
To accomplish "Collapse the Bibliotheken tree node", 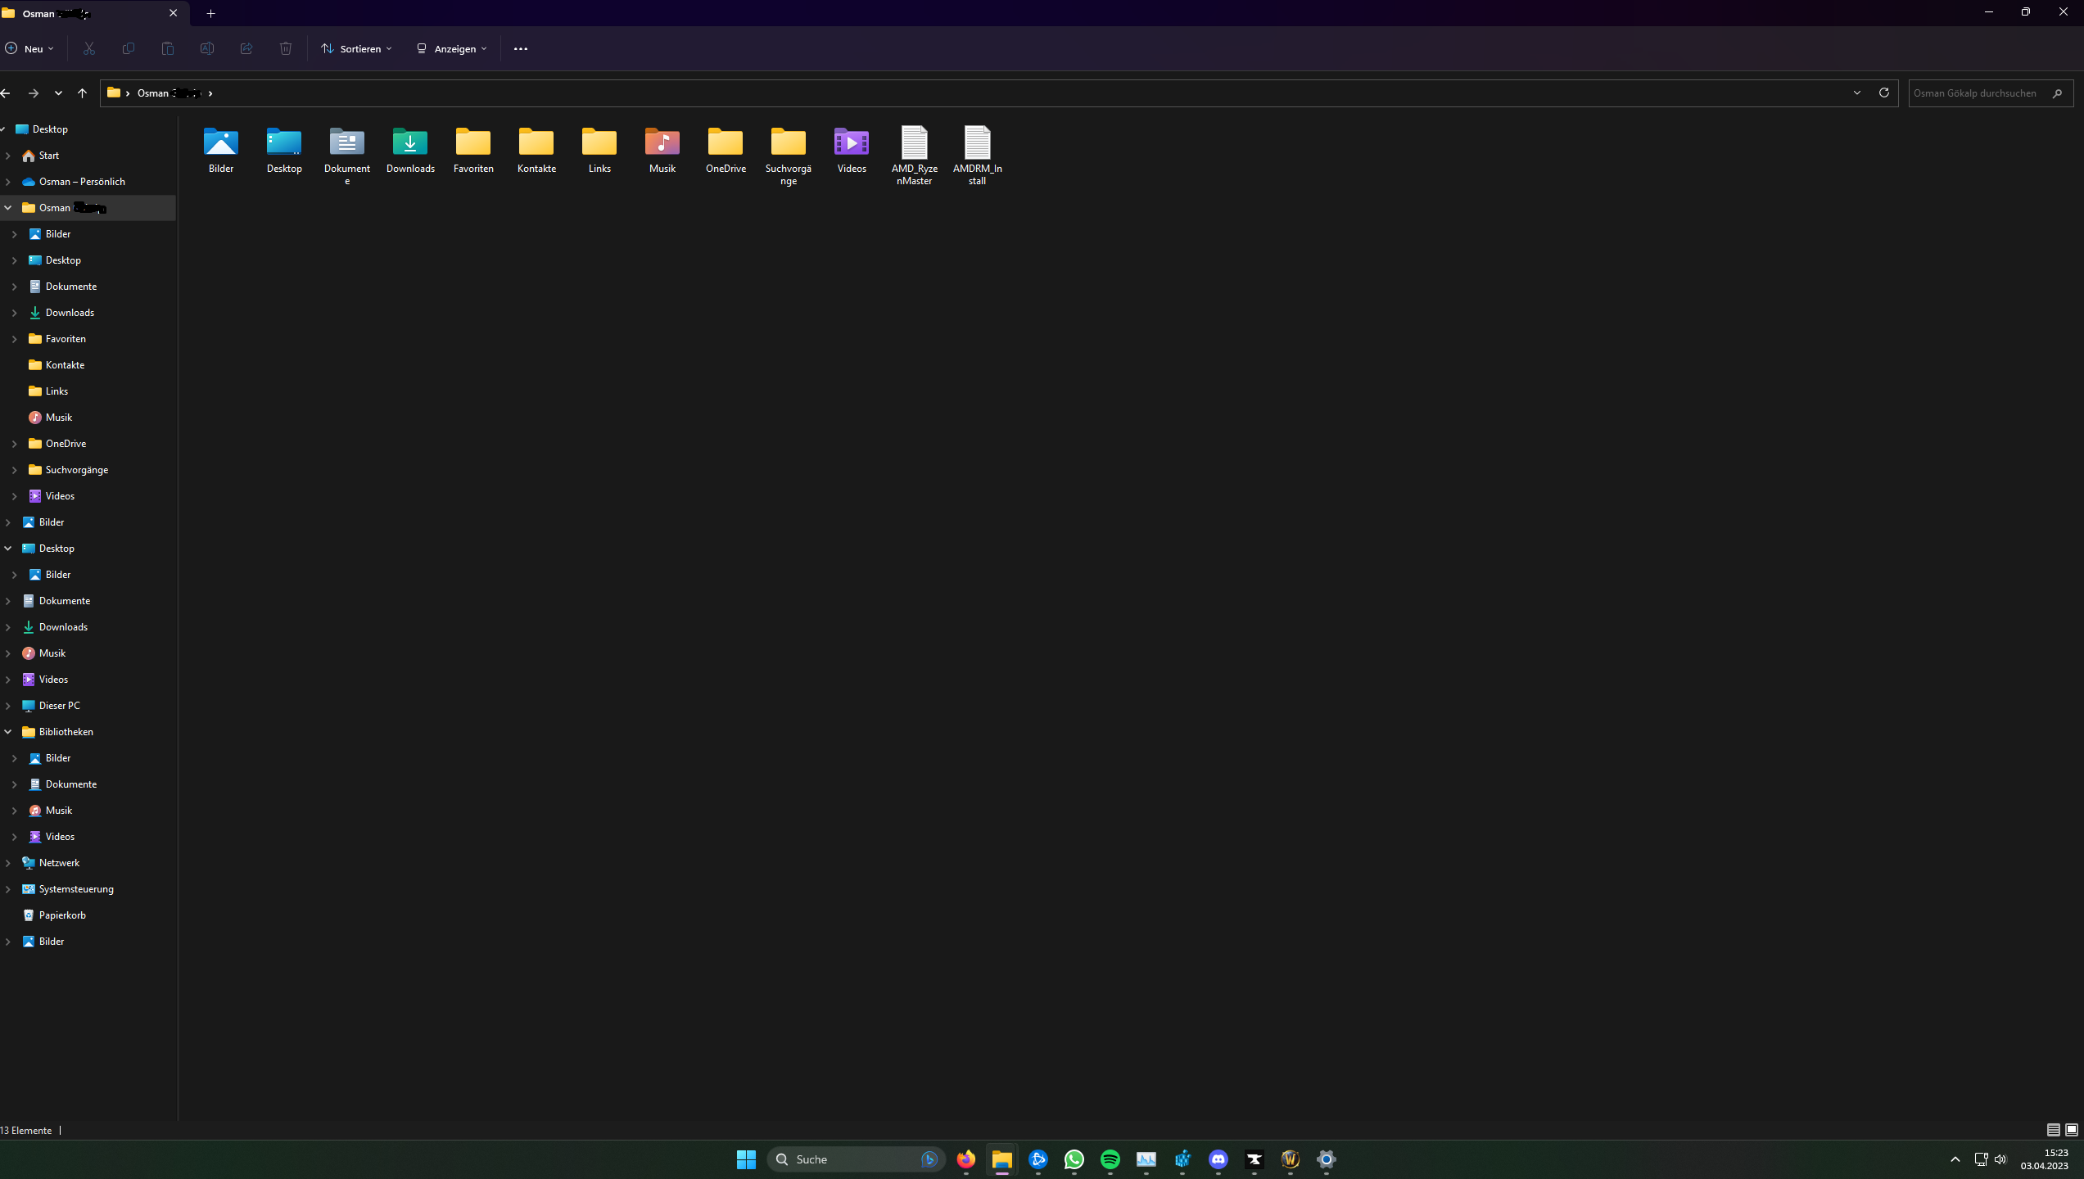I will click(x=8, y=732).
